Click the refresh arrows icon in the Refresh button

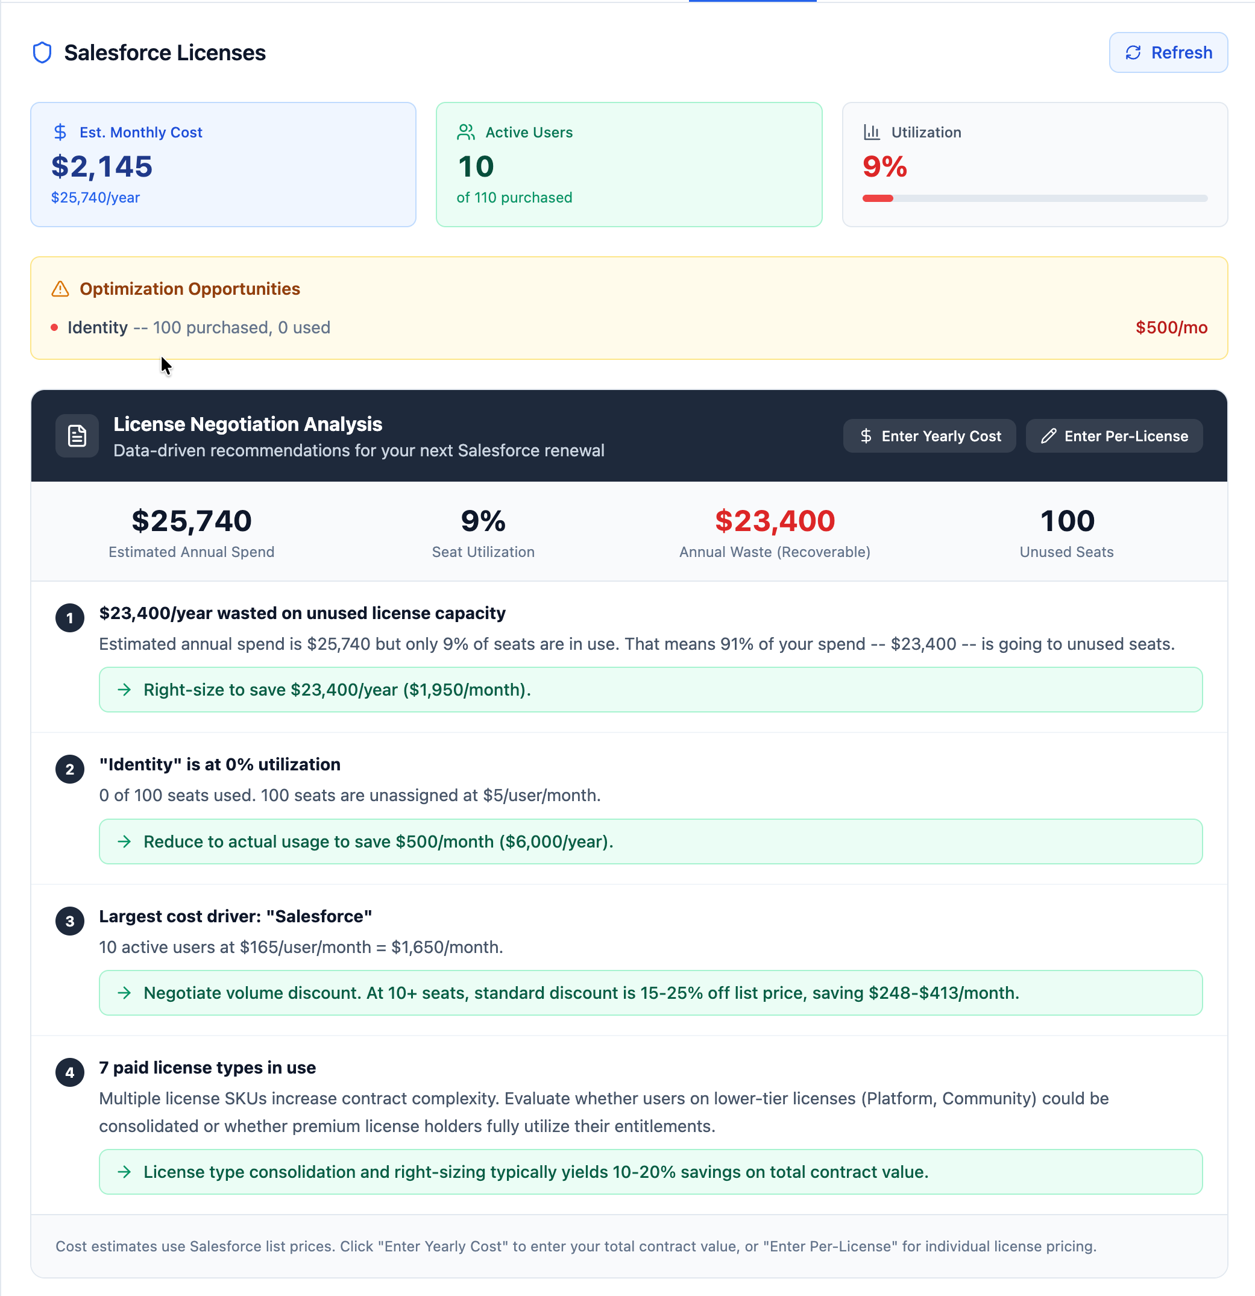(1133, 52)
